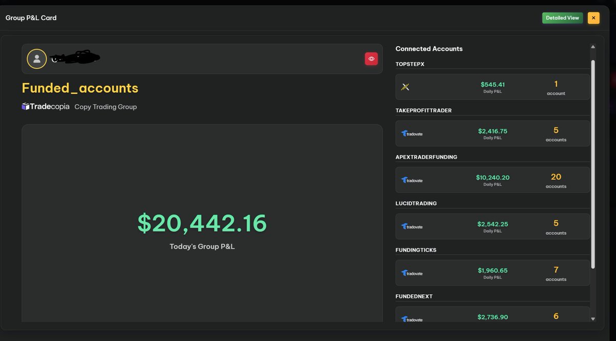The width and height of the screenshot is (616, 341).
Task: Click the 20 accounts count
Action: (x=556, y=180)
